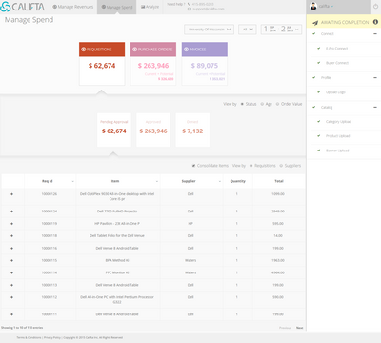Open the University Of Wisconsin dropdown

pyautogui.click(x=210, y=30)
